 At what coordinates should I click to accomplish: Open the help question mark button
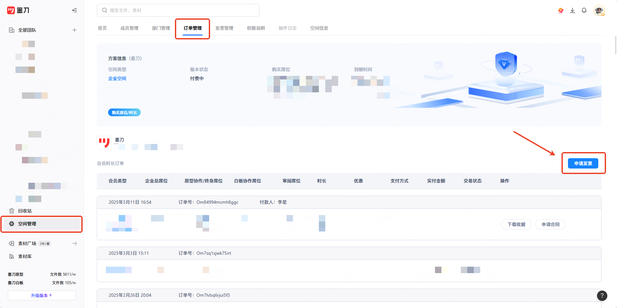(x=602, y=296)
